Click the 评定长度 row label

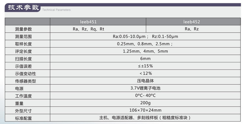click(x=23, y=51)
